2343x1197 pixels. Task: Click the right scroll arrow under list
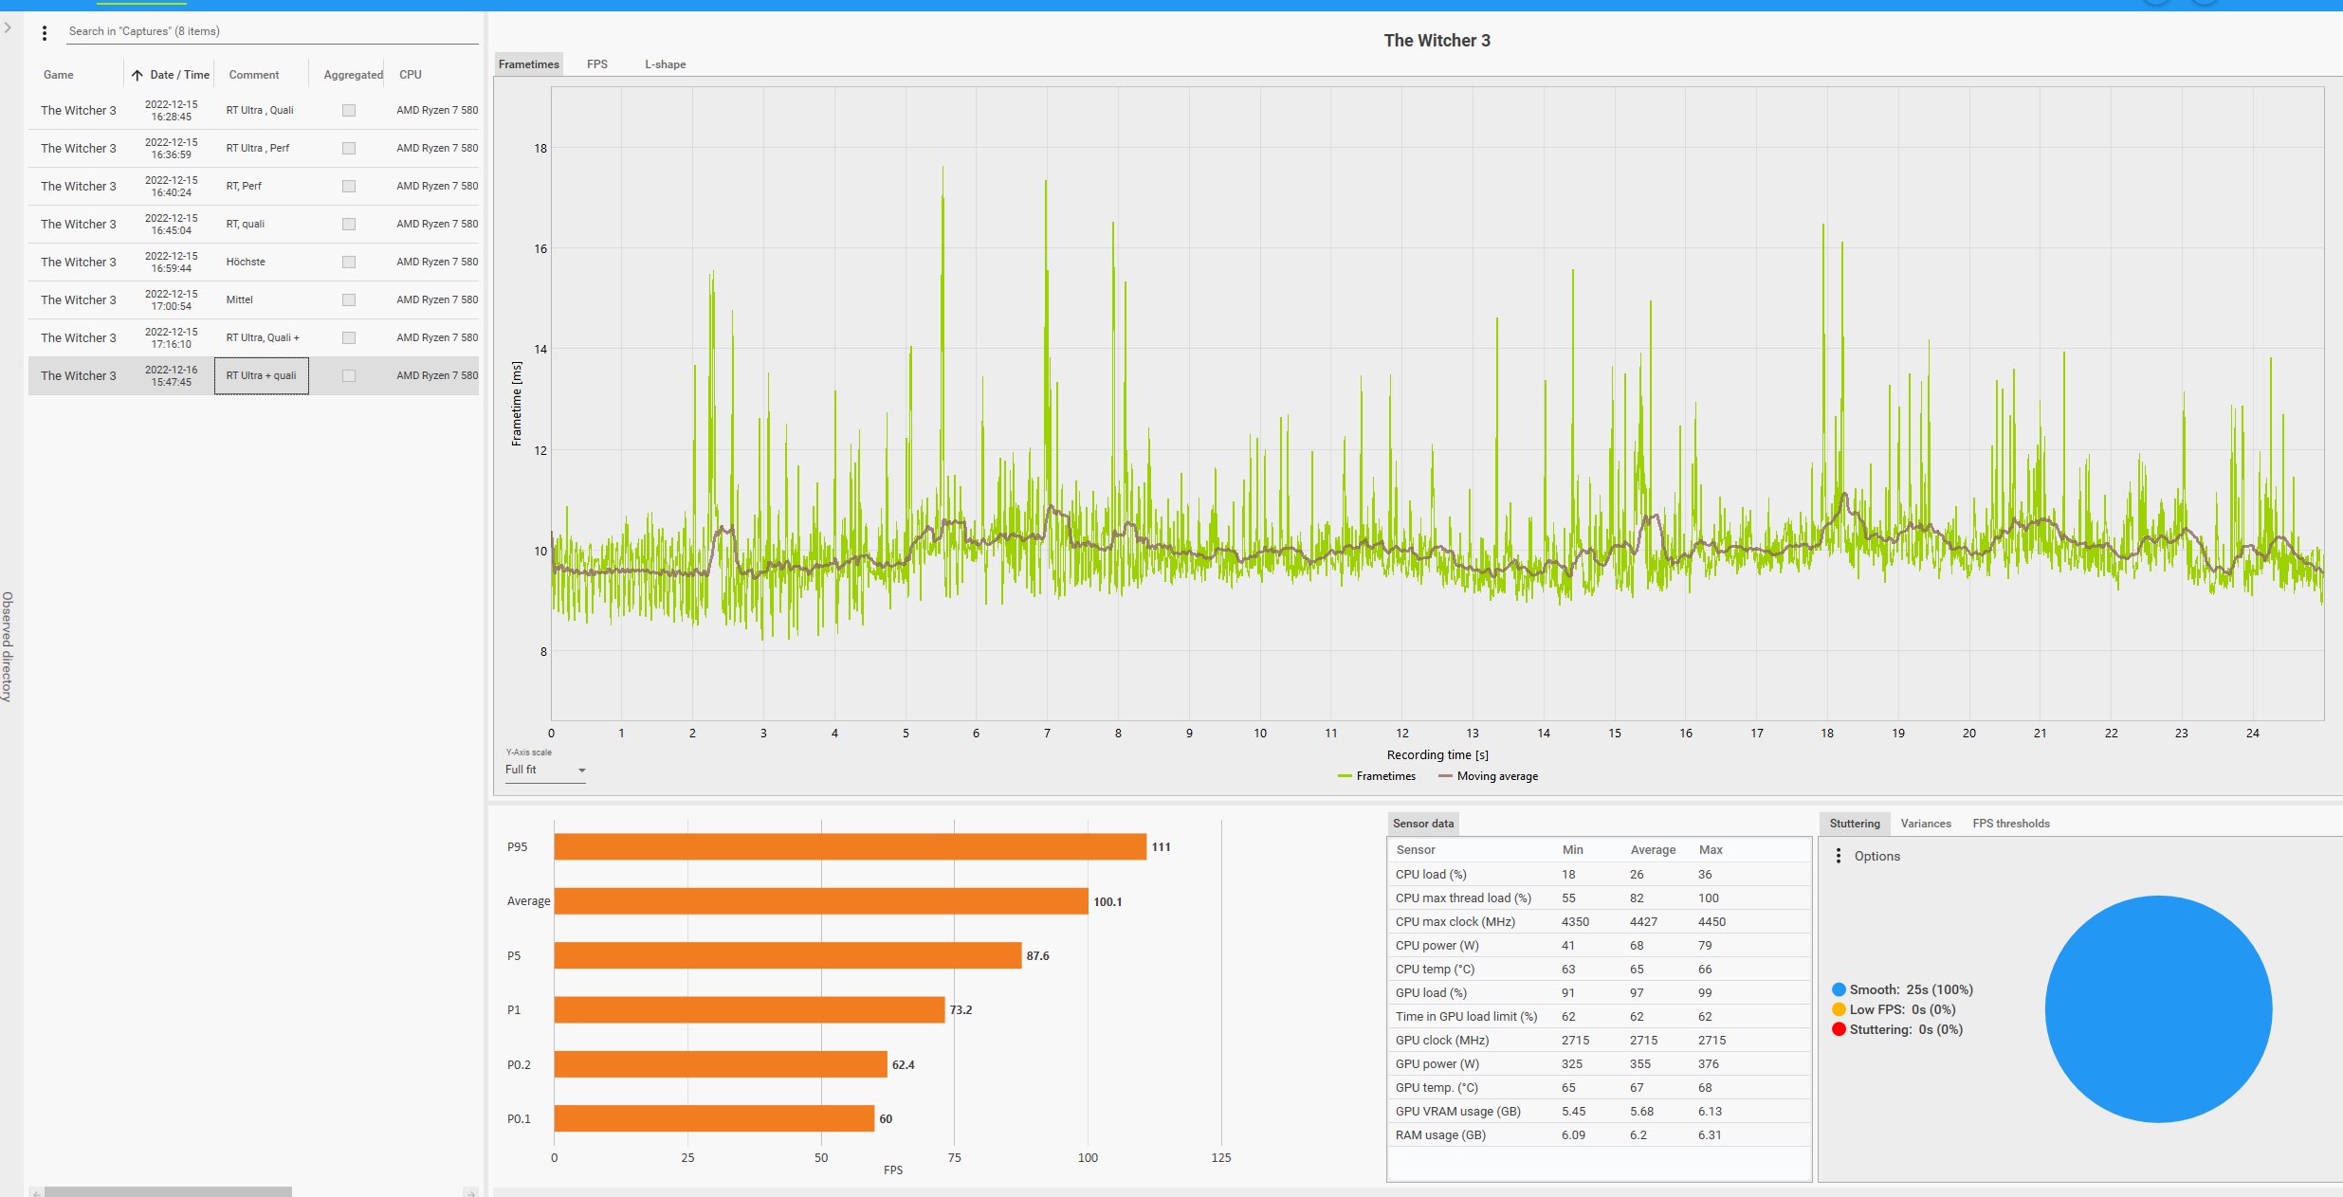470,1192
